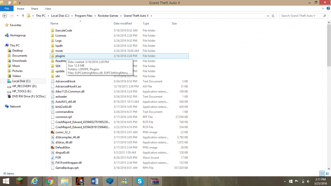Click the Windows Start button
This screenshot has height=186, width=331.
6,181
